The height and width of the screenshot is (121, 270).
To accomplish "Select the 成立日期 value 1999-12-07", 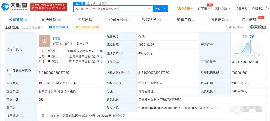I will [x=146, y=45].
